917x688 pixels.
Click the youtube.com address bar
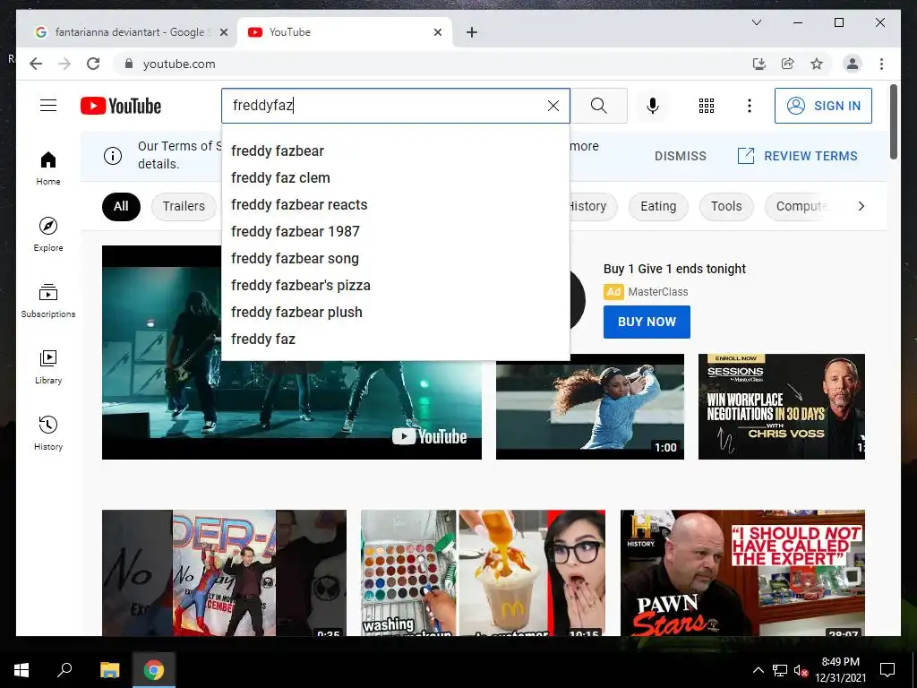pyautogui.click(x=433, y=64)
